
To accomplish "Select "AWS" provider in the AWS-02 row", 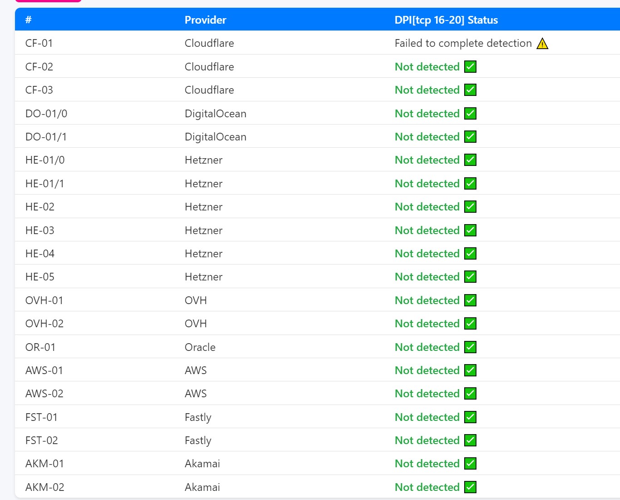I will point(196,394).
